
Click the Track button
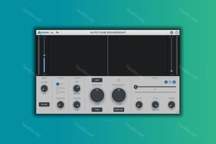point(97,109)
